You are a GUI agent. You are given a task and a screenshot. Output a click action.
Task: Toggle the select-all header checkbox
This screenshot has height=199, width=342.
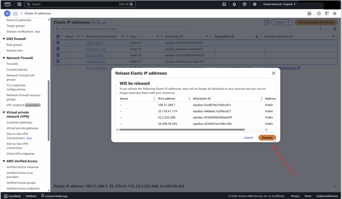click(58, 37)
